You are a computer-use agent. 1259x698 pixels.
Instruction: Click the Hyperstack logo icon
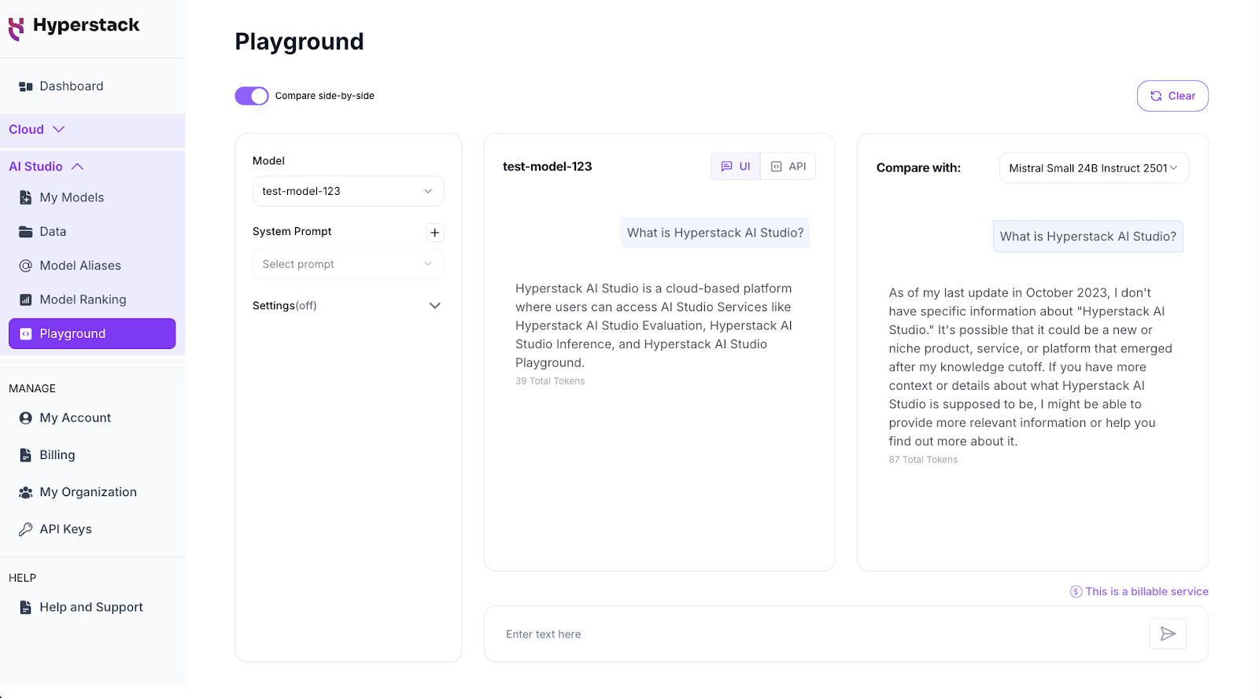[x=16, y=28]
